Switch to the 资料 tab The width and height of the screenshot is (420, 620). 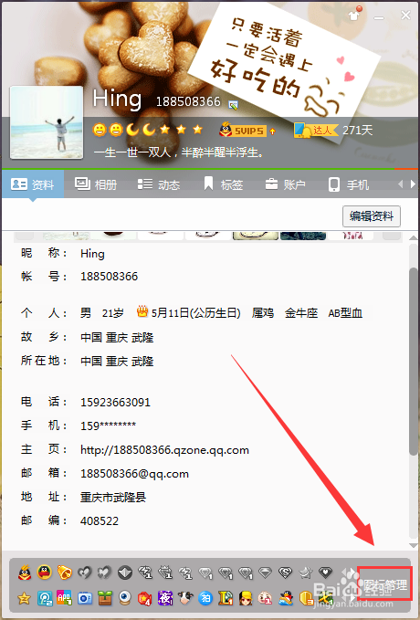point(33,184)
